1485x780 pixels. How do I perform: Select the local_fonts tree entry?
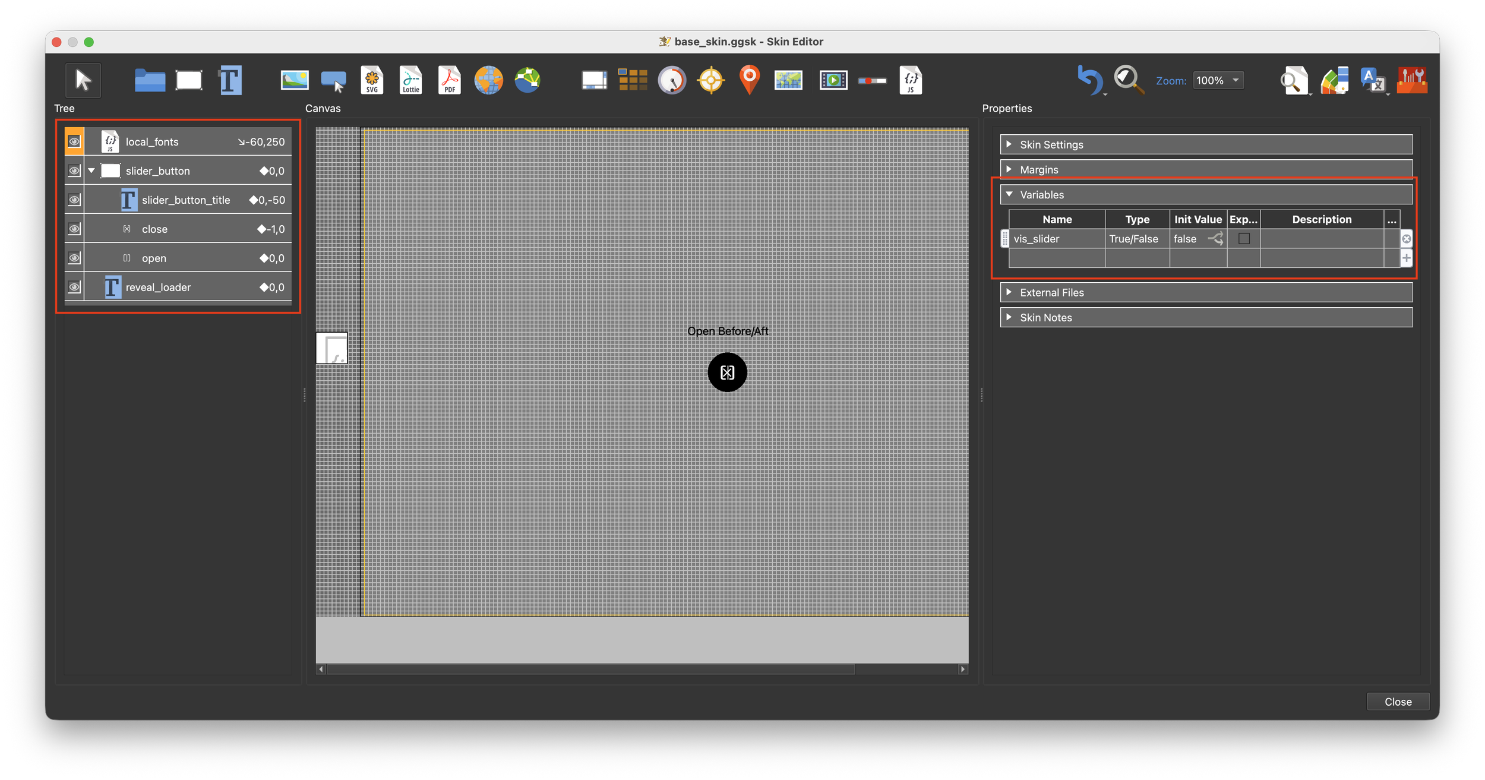[x=152, y=141]
